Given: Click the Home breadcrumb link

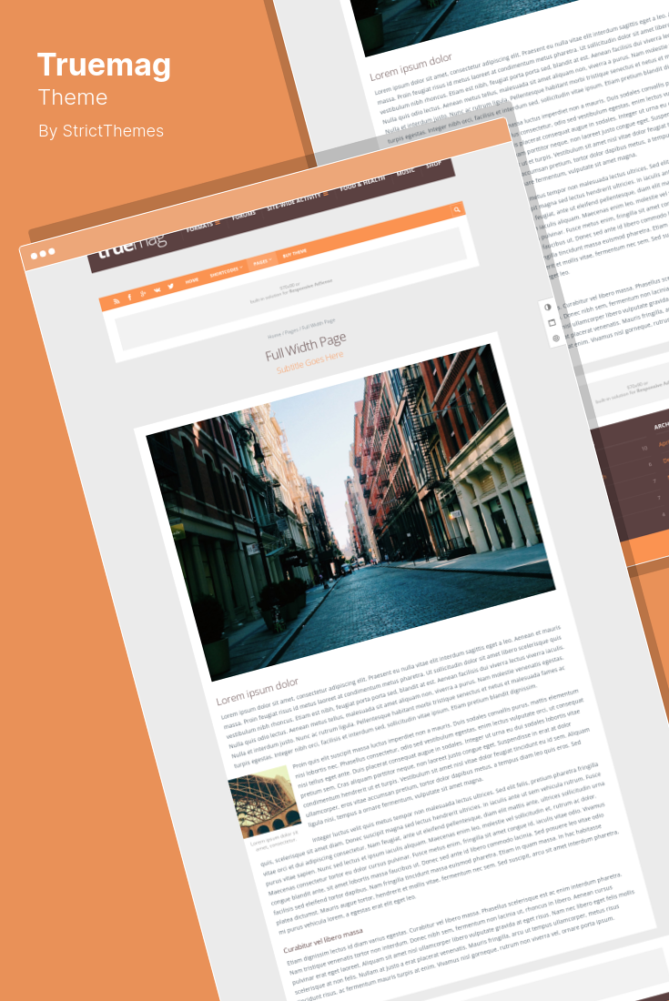Looking at the screenshot, I should pyautogui.click(x=274, y=335).
